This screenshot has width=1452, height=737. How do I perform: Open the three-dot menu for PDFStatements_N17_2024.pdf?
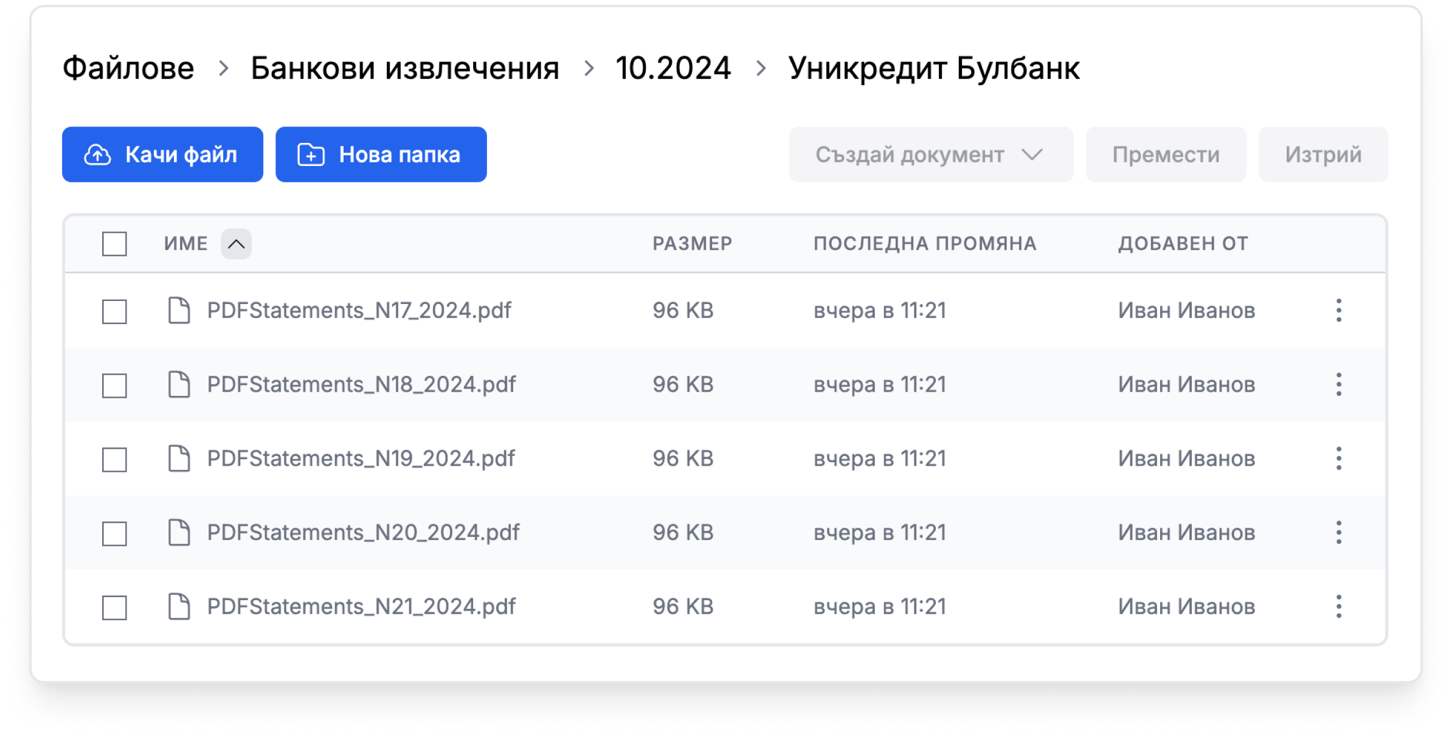pos(1338,311)
